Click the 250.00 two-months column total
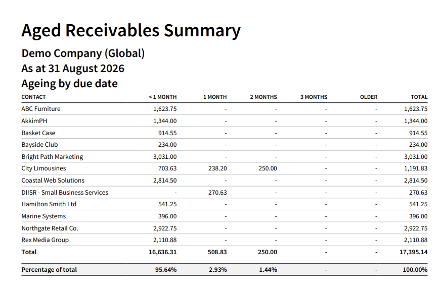The height and width of the screenshot is (296, 439). tap(268, 252)
